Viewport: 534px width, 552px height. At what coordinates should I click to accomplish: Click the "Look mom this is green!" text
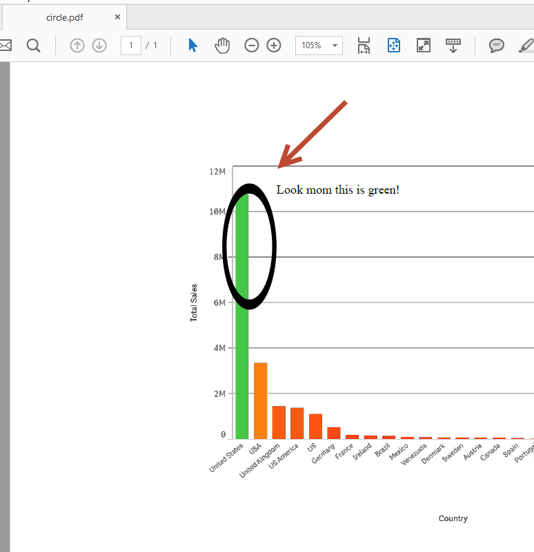point(337,190)
